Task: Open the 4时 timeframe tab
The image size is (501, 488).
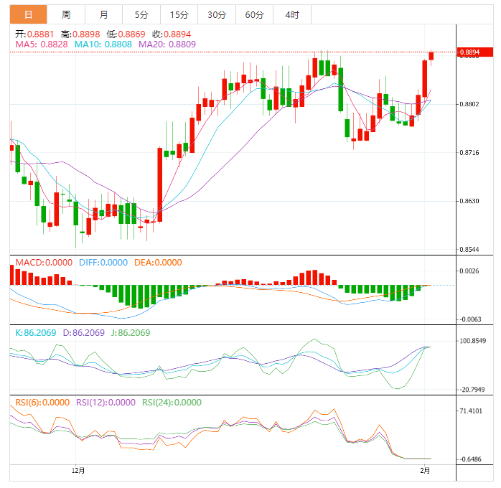Action: click(x=292, y=14)
